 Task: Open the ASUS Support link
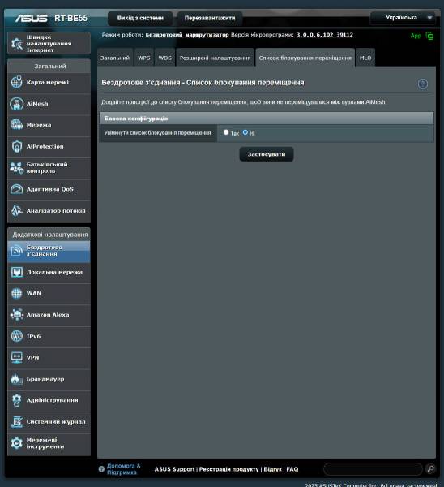tap(174, 469)
